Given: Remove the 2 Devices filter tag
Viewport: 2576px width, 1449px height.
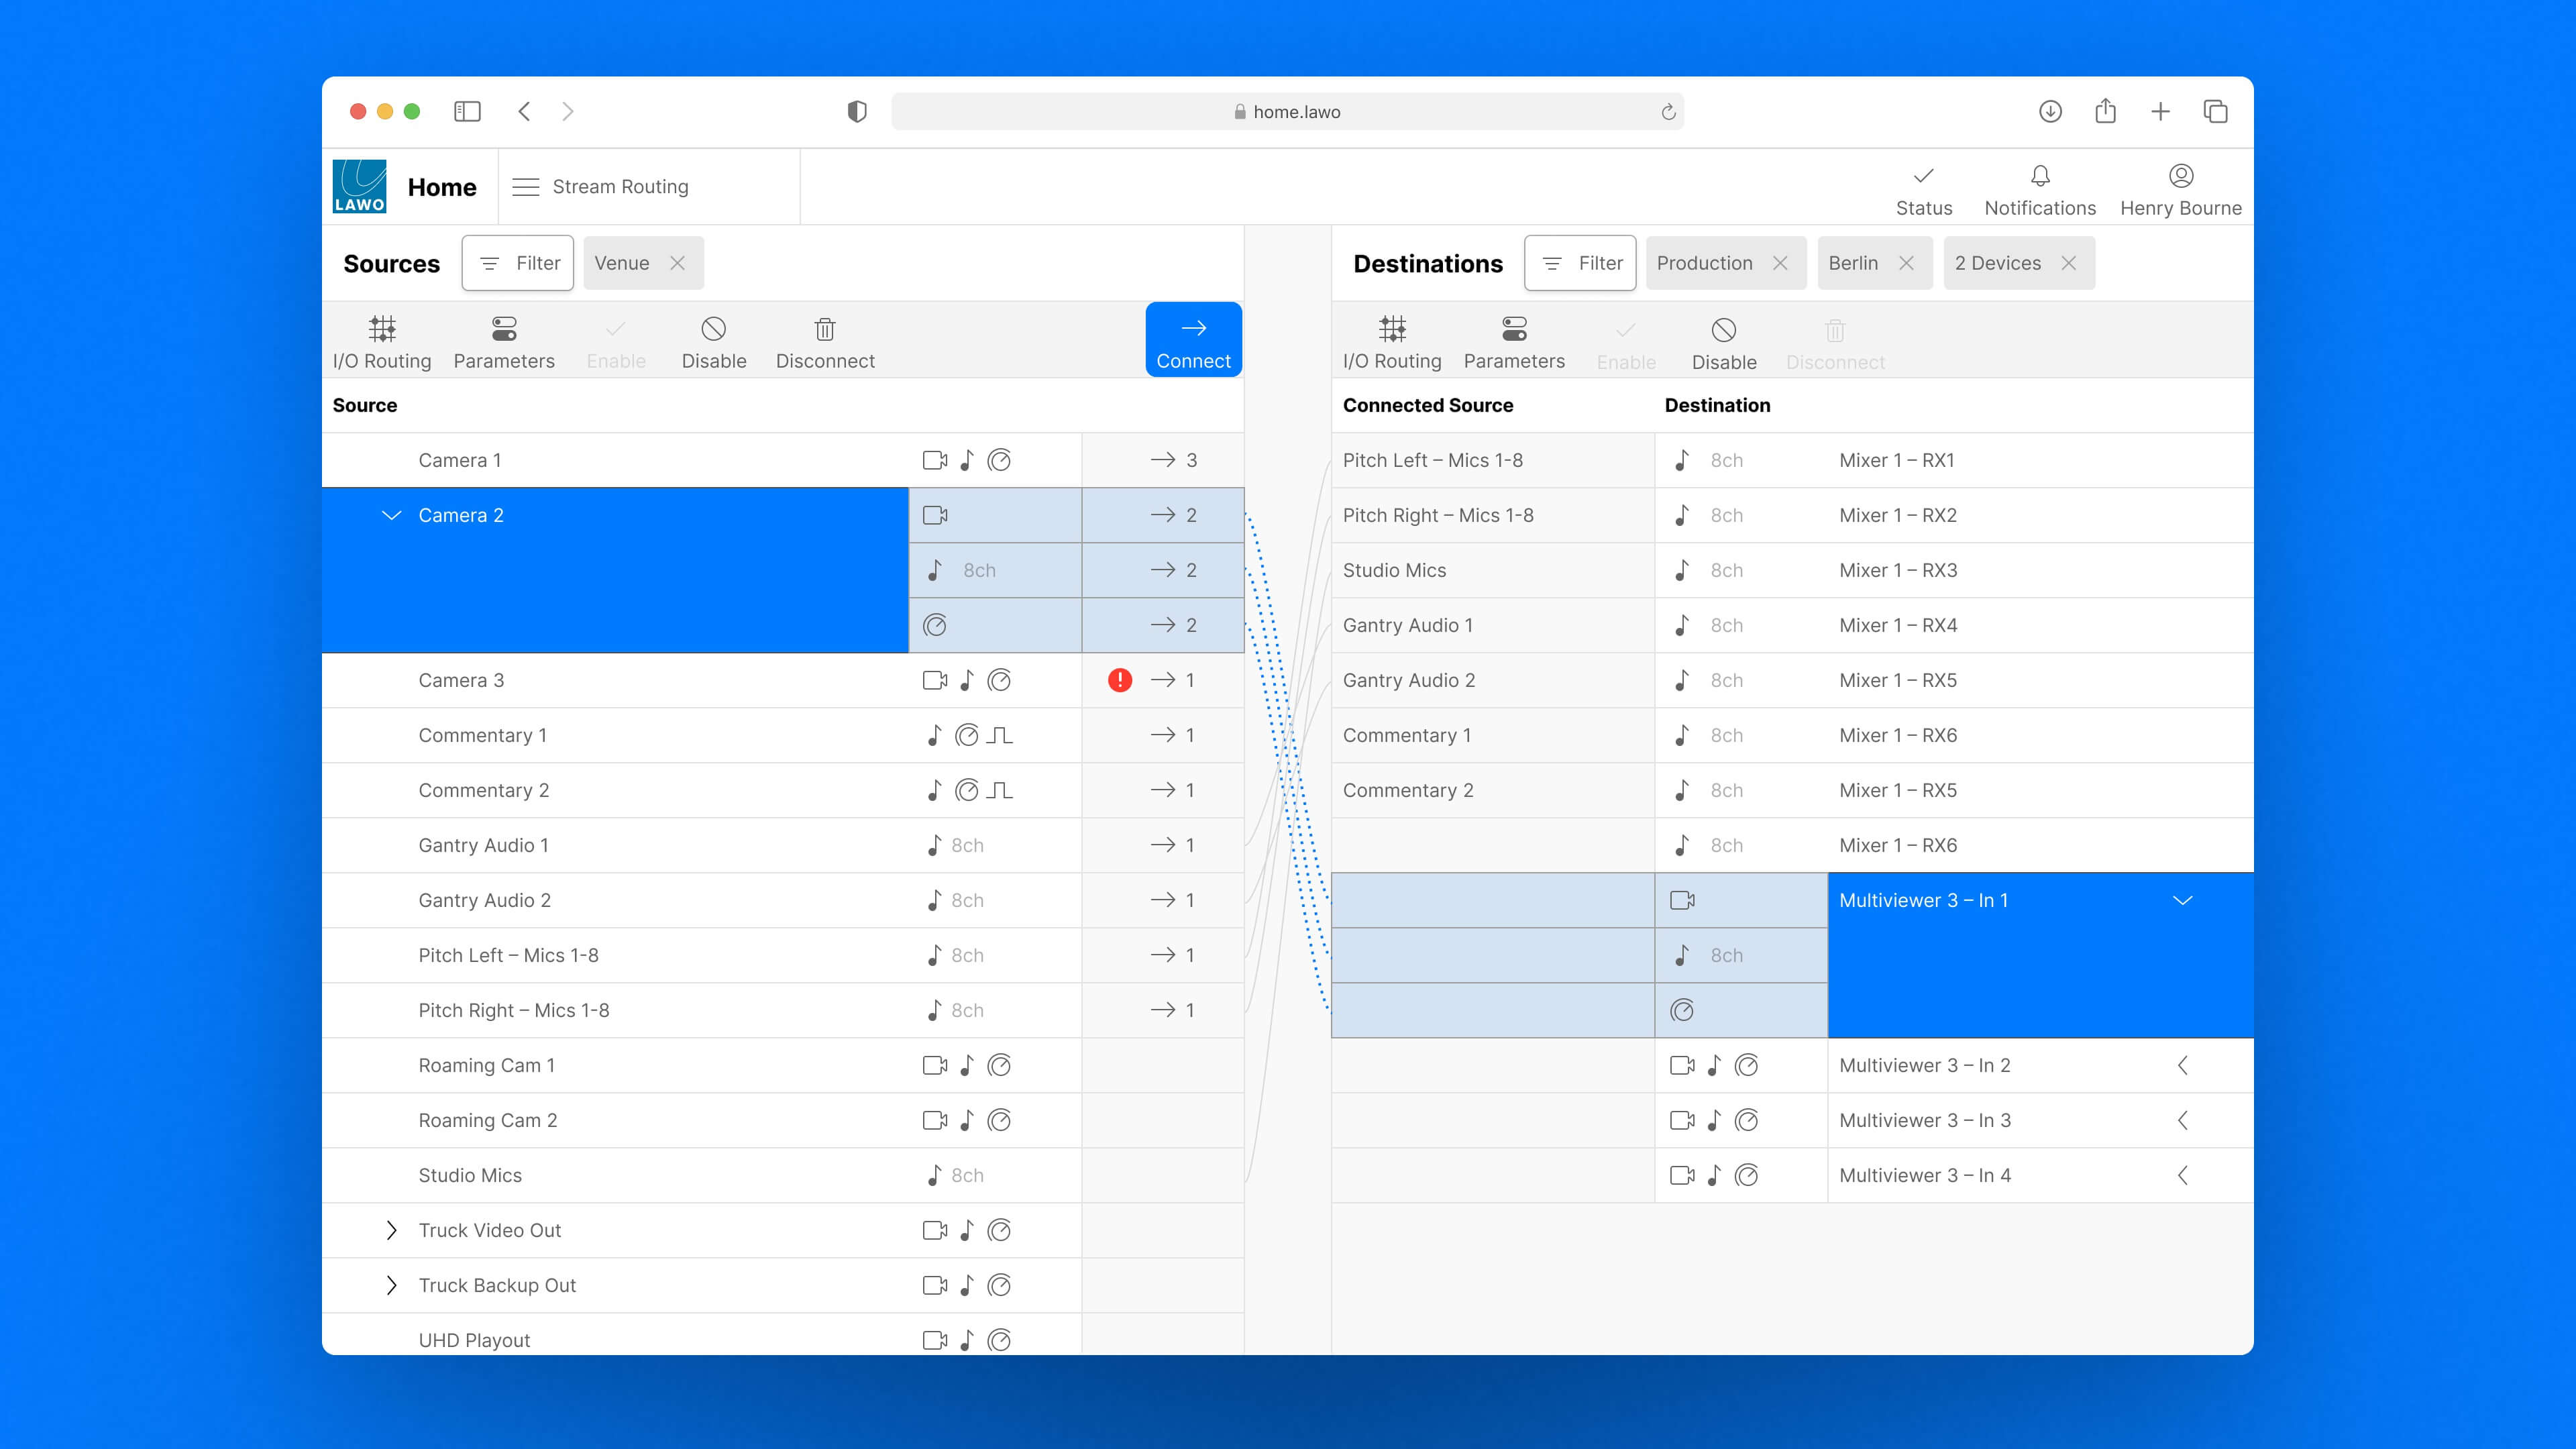Looking at the screenshot, I should tap(2069, 263).
